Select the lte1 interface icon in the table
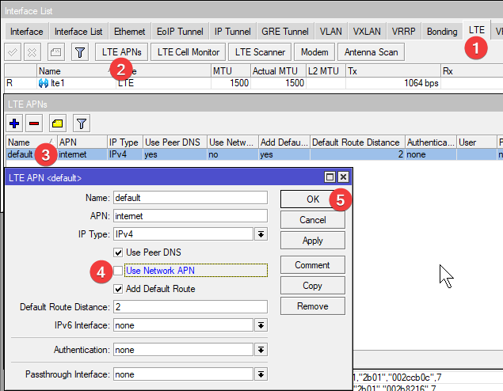 (x=44, y=83)
